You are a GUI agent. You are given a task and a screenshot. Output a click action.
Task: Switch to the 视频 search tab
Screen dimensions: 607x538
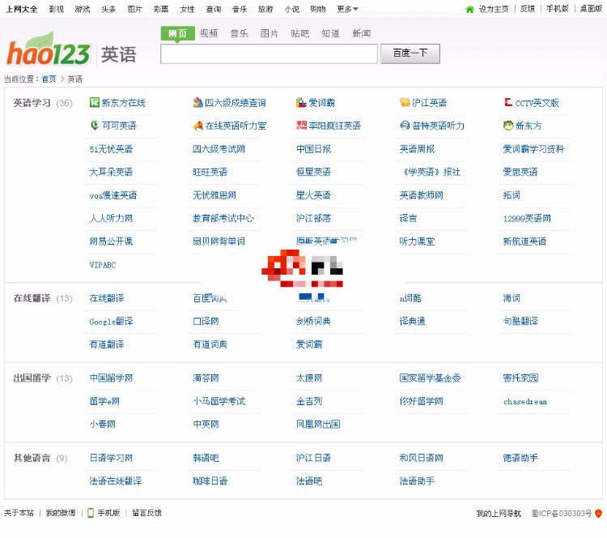click(x=209, y=34)
